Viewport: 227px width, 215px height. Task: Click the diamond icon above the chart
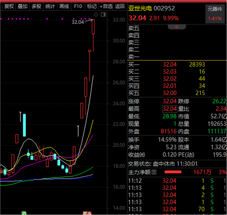tap(96, 14)
